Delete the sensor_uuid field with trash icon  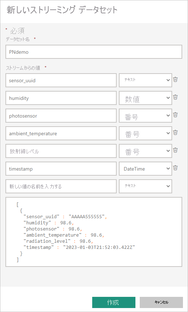[175, 80]
